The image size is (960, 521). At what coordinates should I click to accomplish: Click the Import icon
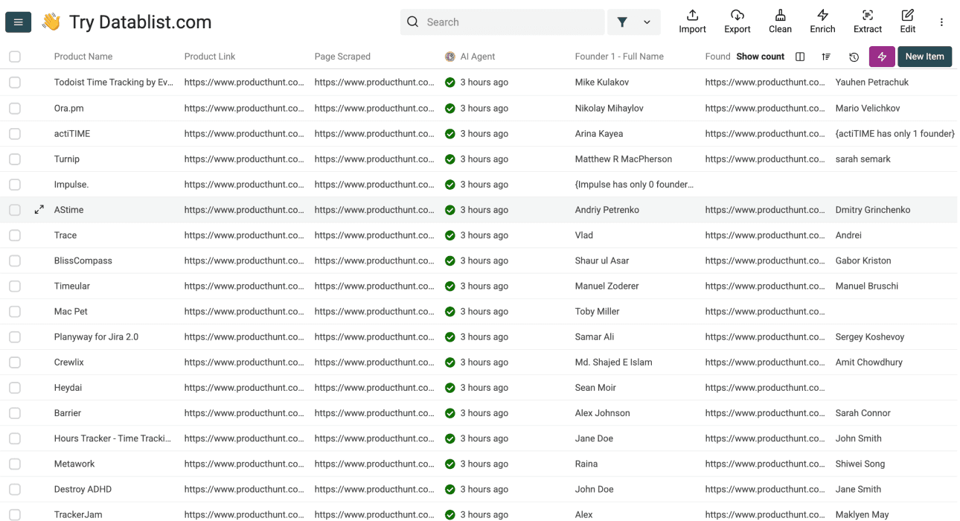pyautogui.click(x=691, y=21)
